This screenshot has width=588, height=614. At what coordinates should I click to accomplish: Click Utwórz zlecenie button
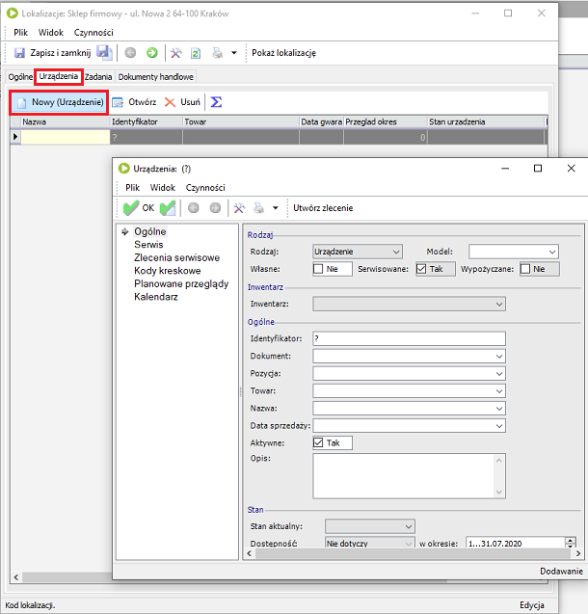(323, 208)
